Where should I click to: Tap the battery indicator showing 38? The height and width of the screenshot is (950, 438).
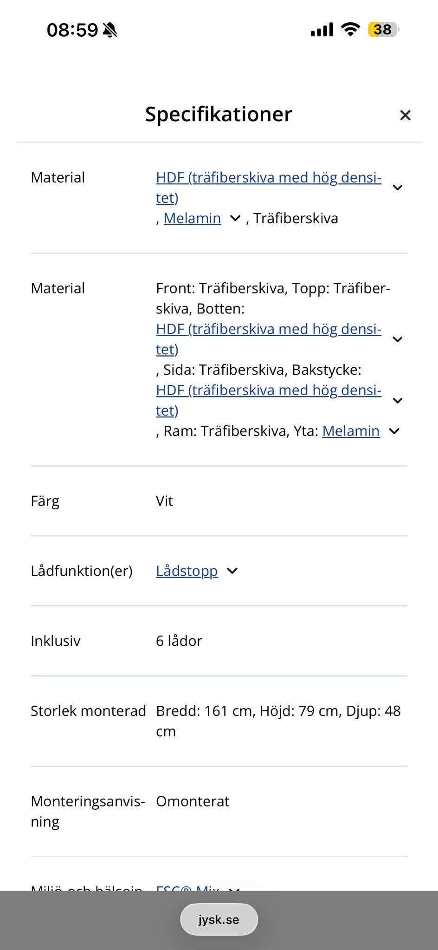click(383, 30)
